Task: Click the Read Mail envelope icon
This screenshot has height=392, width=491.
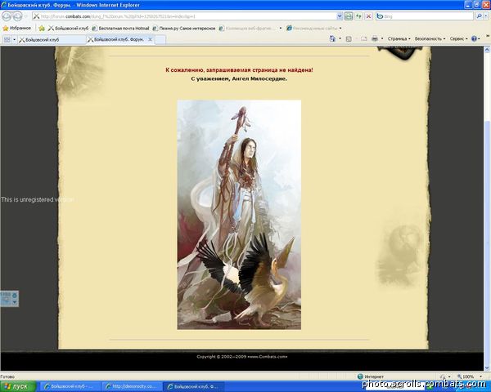Action: pos(363,38)
